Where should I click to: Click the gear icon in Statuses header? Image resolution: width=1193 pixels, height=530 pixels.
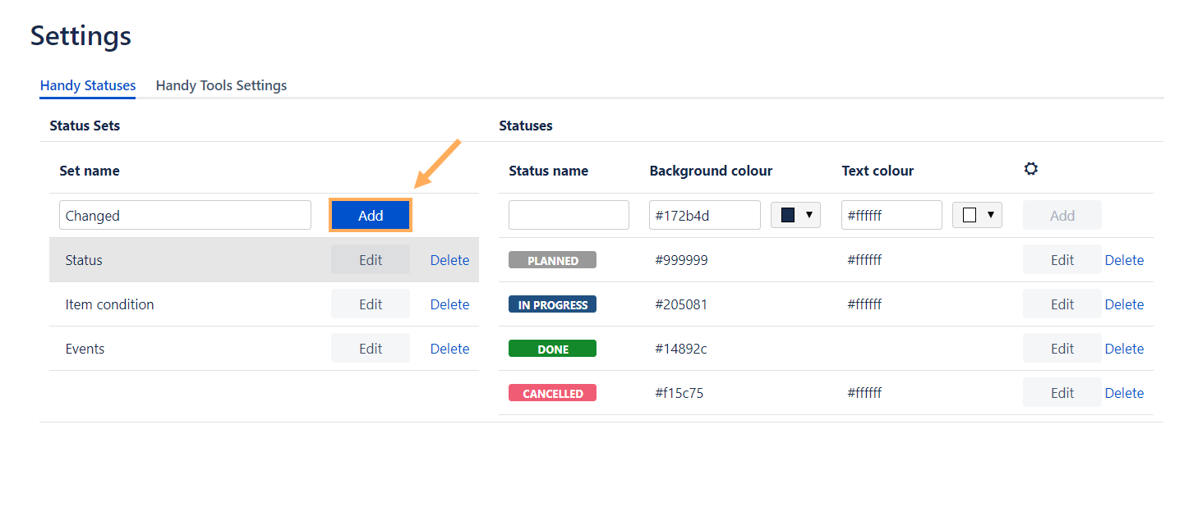tap(1030, 169)
